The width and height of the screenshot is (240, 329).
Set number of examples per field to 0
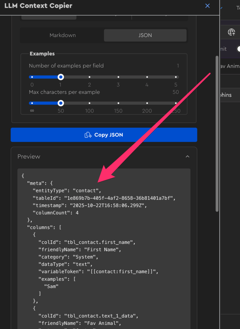click(32, 77)
